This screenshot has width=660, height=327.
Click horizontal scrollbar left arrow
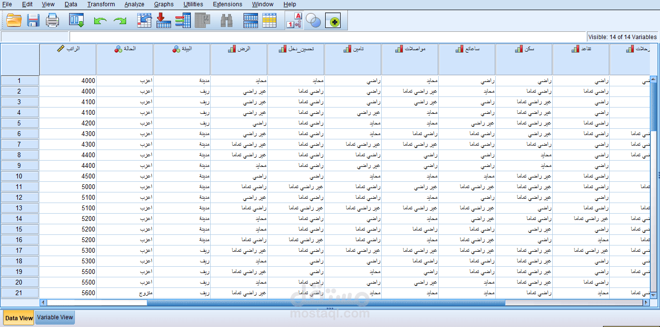(43, 302)
